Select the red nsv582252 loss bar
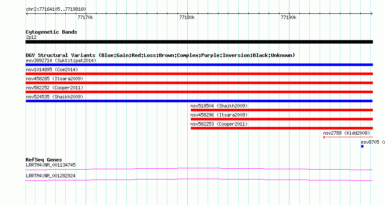This screenshot has width=385, height=205. point(199,92)
